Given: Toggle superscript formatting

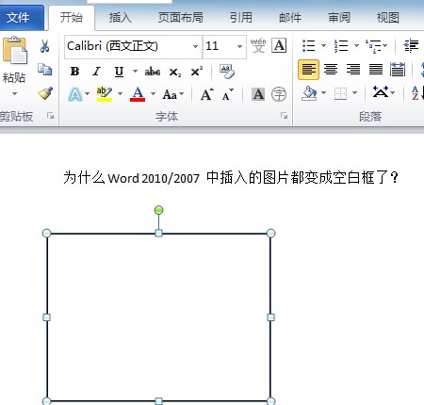Looking at the screenshot, I should [197, 72].
